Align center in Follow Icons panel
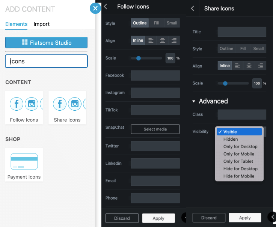The image size is (276, 227). 162,41
